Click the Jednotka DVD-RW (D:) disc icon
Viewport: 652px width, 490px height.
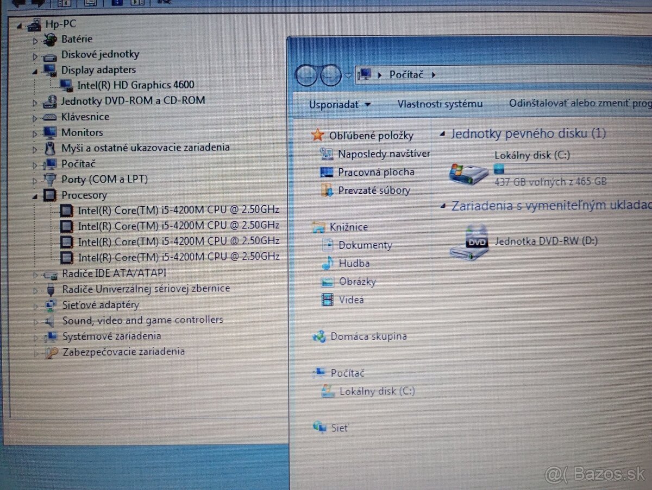pyautogui.click(x=468, y=241)
